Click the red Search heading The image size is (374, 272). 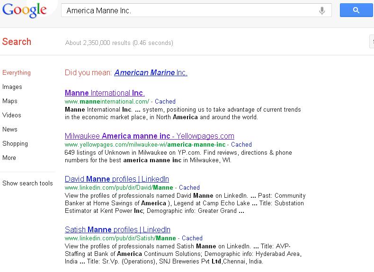(17, 42)
